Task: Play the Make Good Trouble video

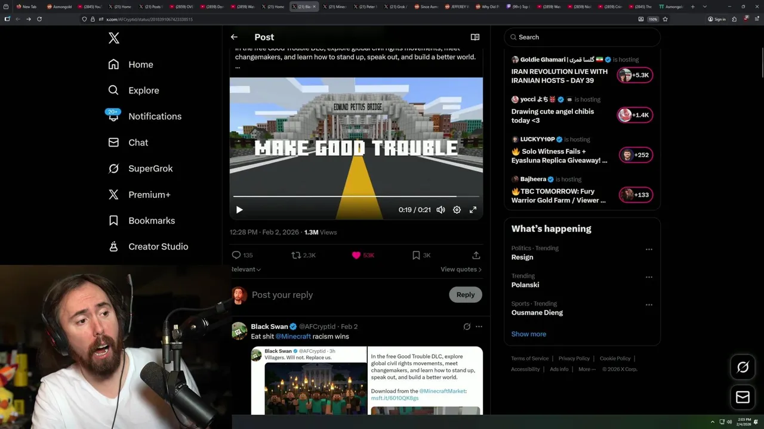Action: (239, 210)
